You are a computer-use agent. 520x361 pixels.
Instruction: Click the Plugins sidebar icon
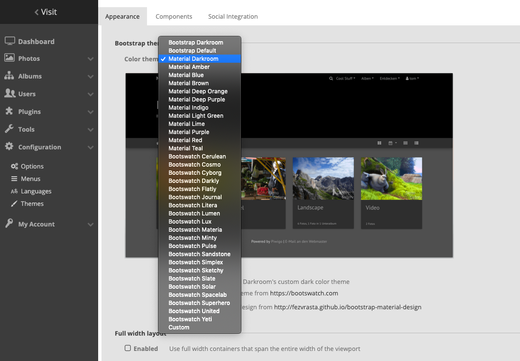[10, 112]
